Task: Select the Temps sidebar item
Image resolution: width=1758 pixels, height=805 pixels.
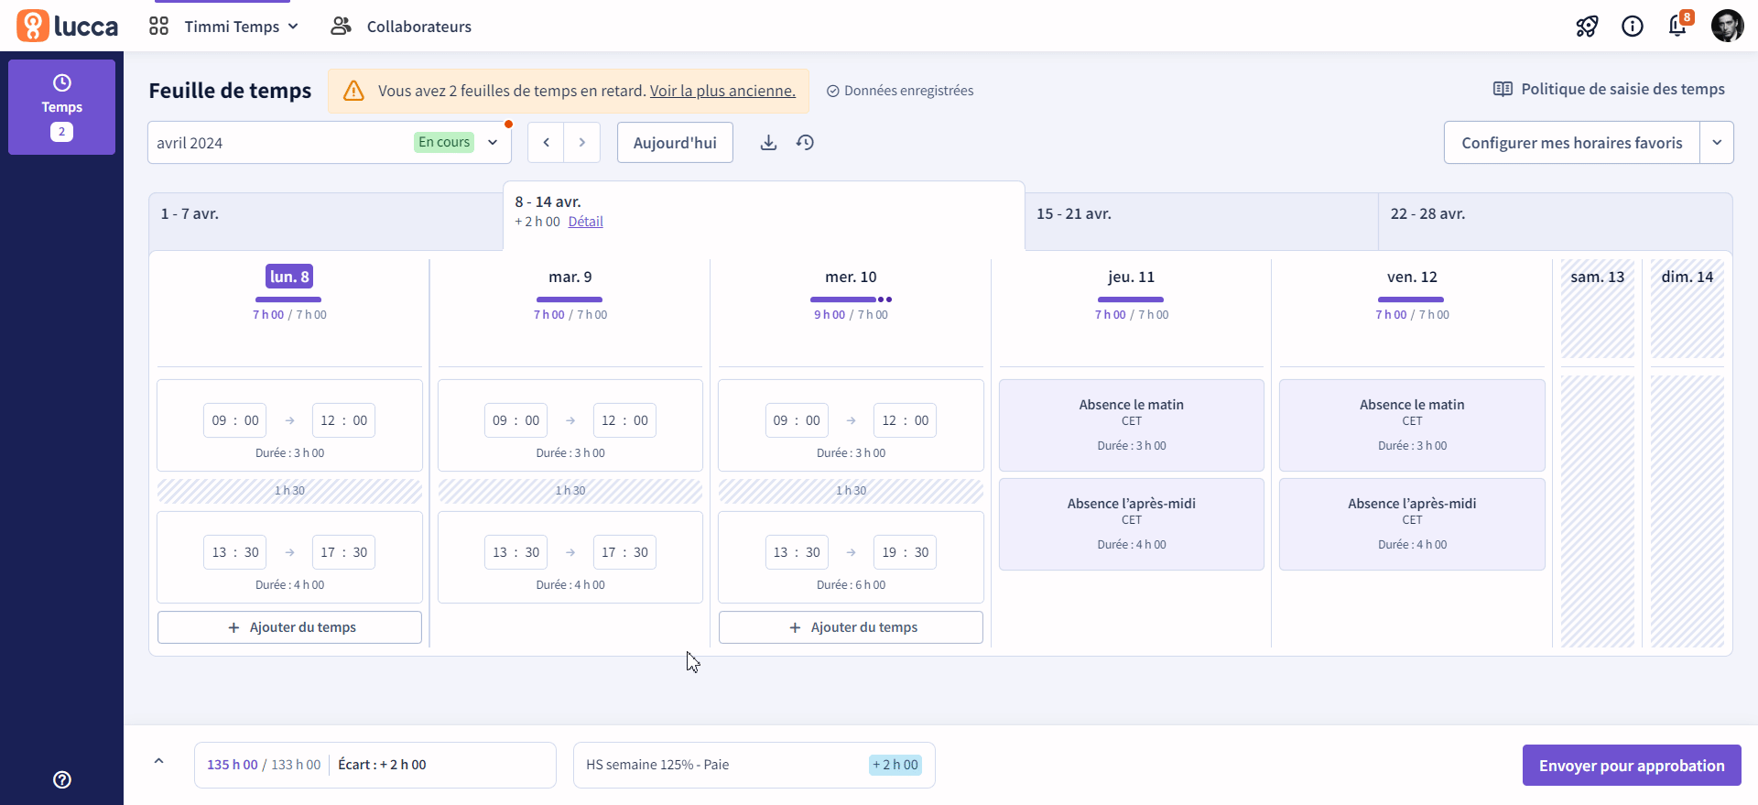Action: [x=61, y=107]
